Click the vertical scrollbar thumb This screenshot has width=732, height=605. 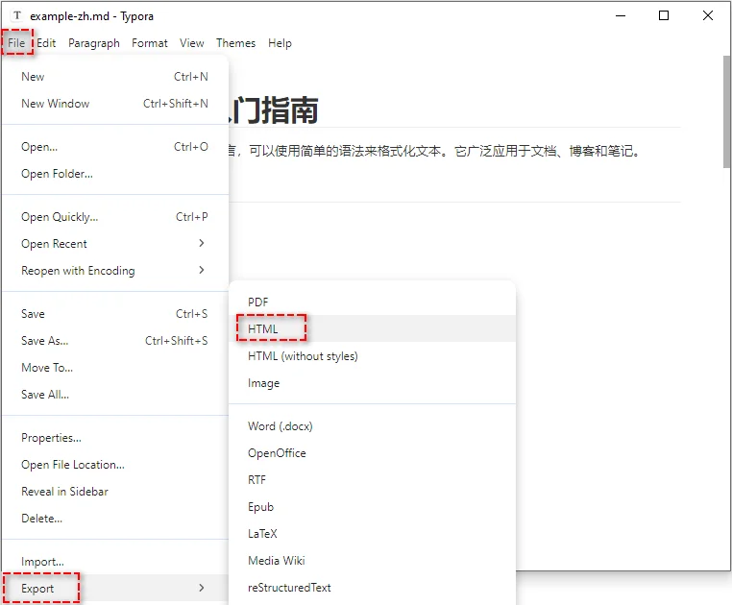(727, 111)
